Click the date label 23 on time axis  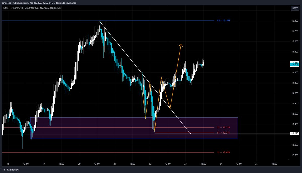coord(185,164)
